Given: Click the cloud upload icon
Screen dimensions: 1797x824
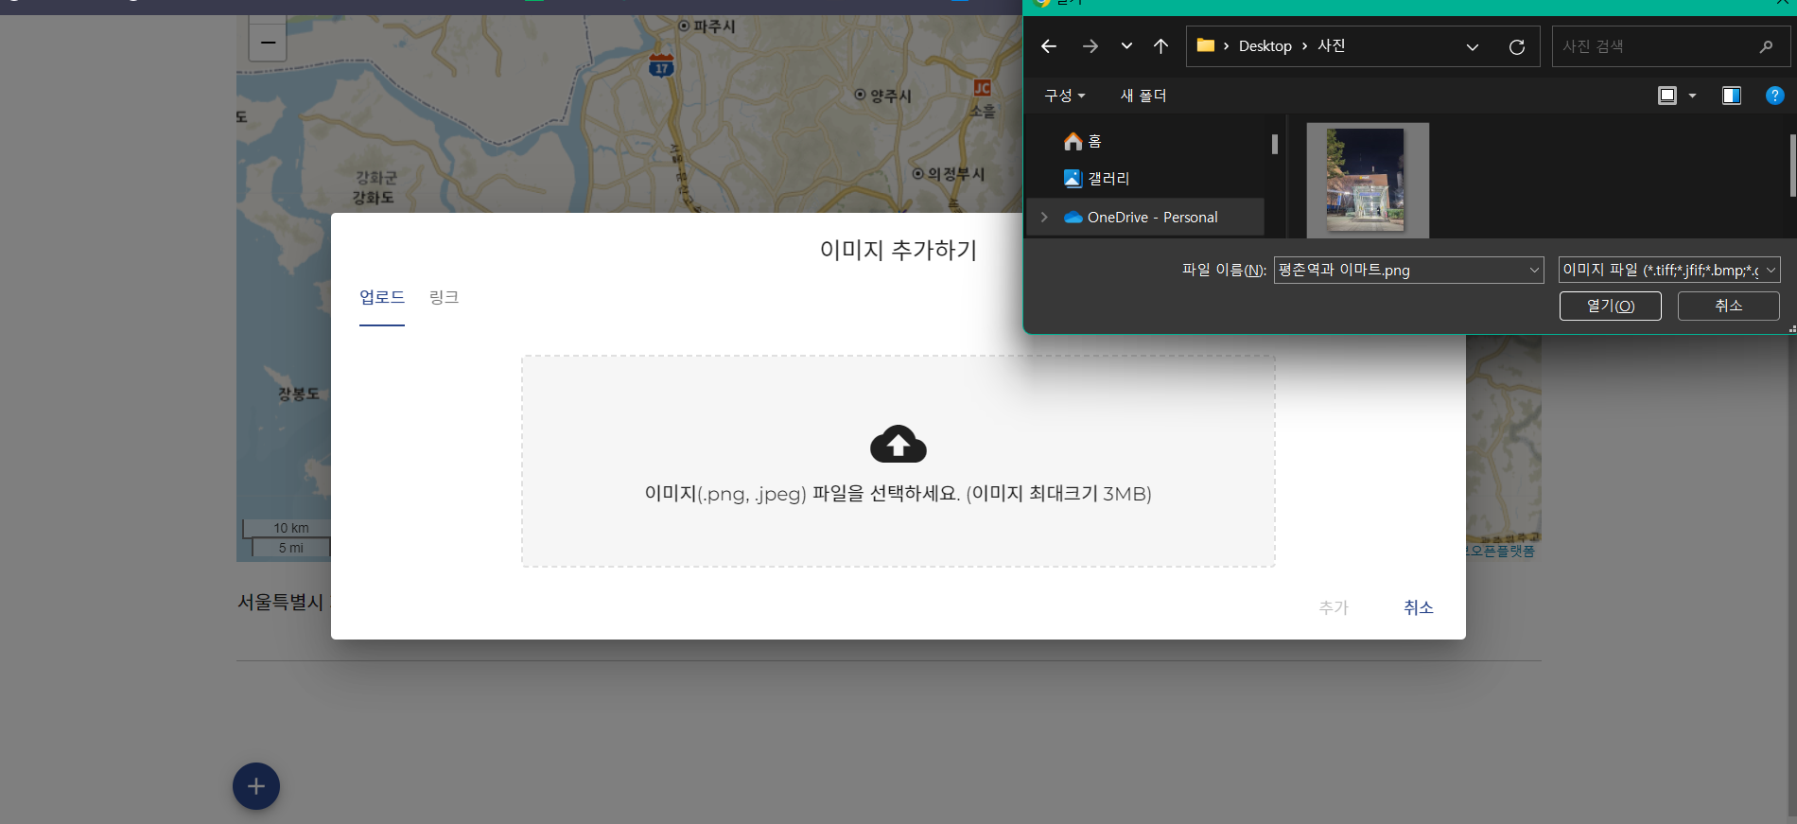Looking at the screenshot, I should tap(898, 444).
